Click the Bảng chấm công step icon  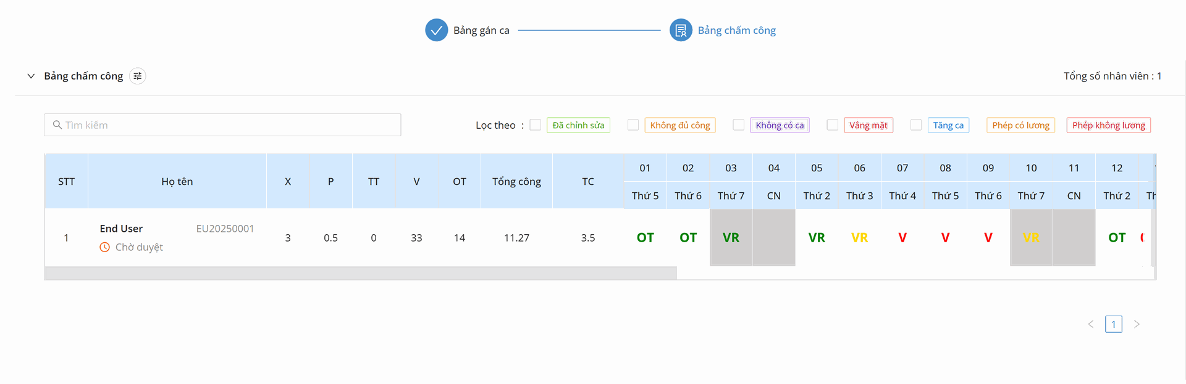point(681,30)
